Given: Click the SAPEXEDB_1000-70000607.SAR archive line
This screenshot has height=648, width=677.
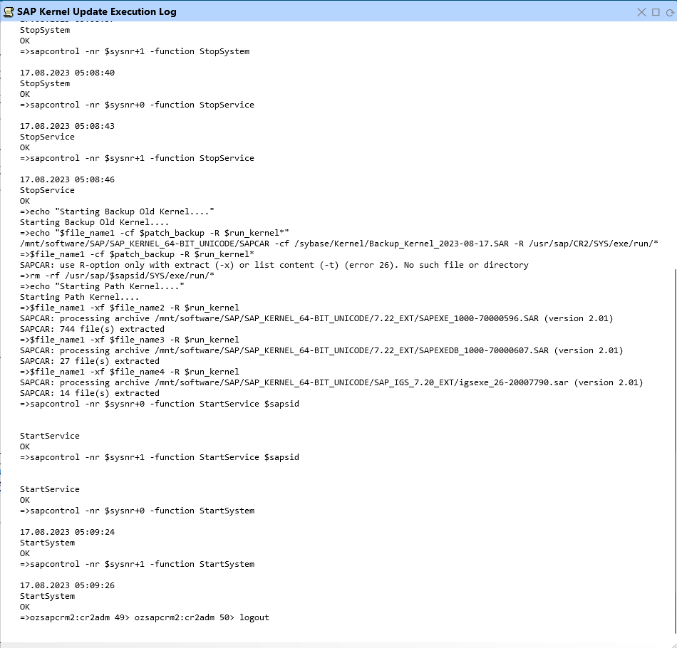Looking at the screenshot, I should [x=321, y=350].
